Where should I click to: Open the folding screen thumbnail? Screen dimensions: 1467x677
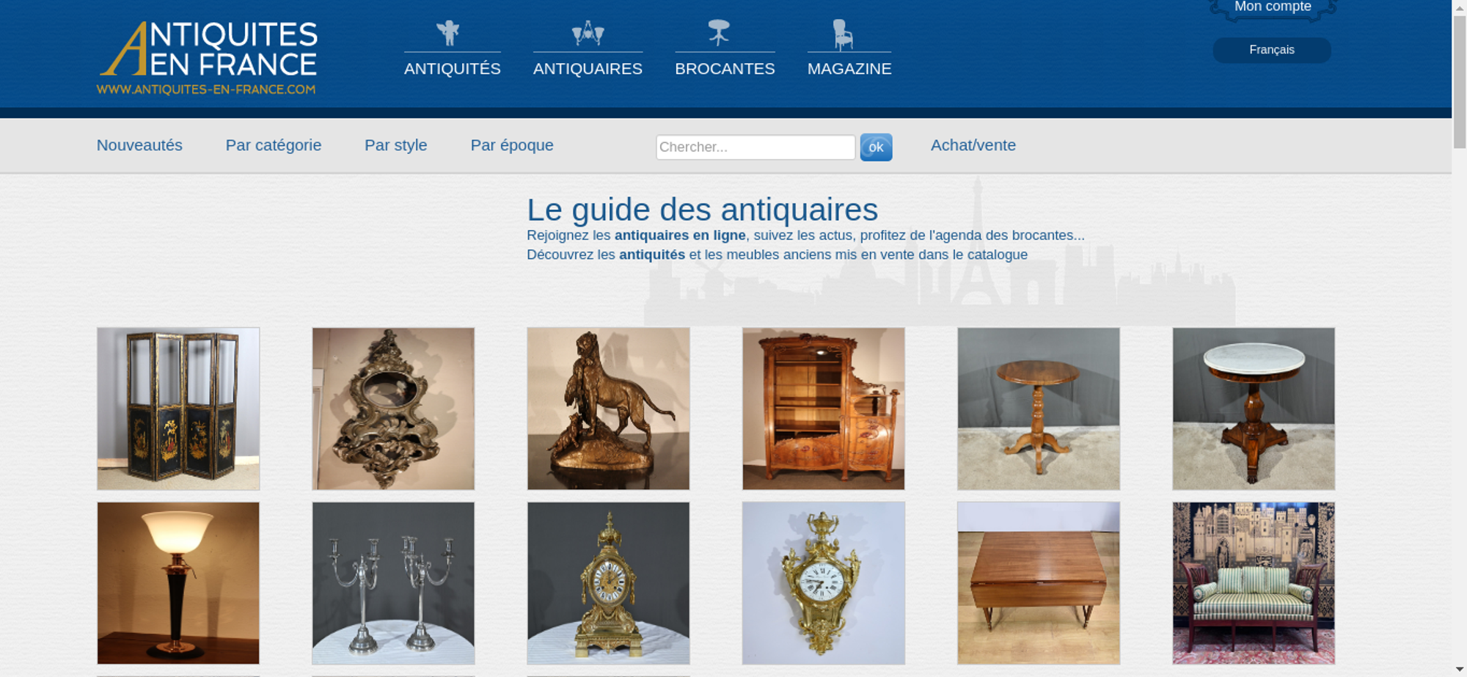[x=178, y=409]
